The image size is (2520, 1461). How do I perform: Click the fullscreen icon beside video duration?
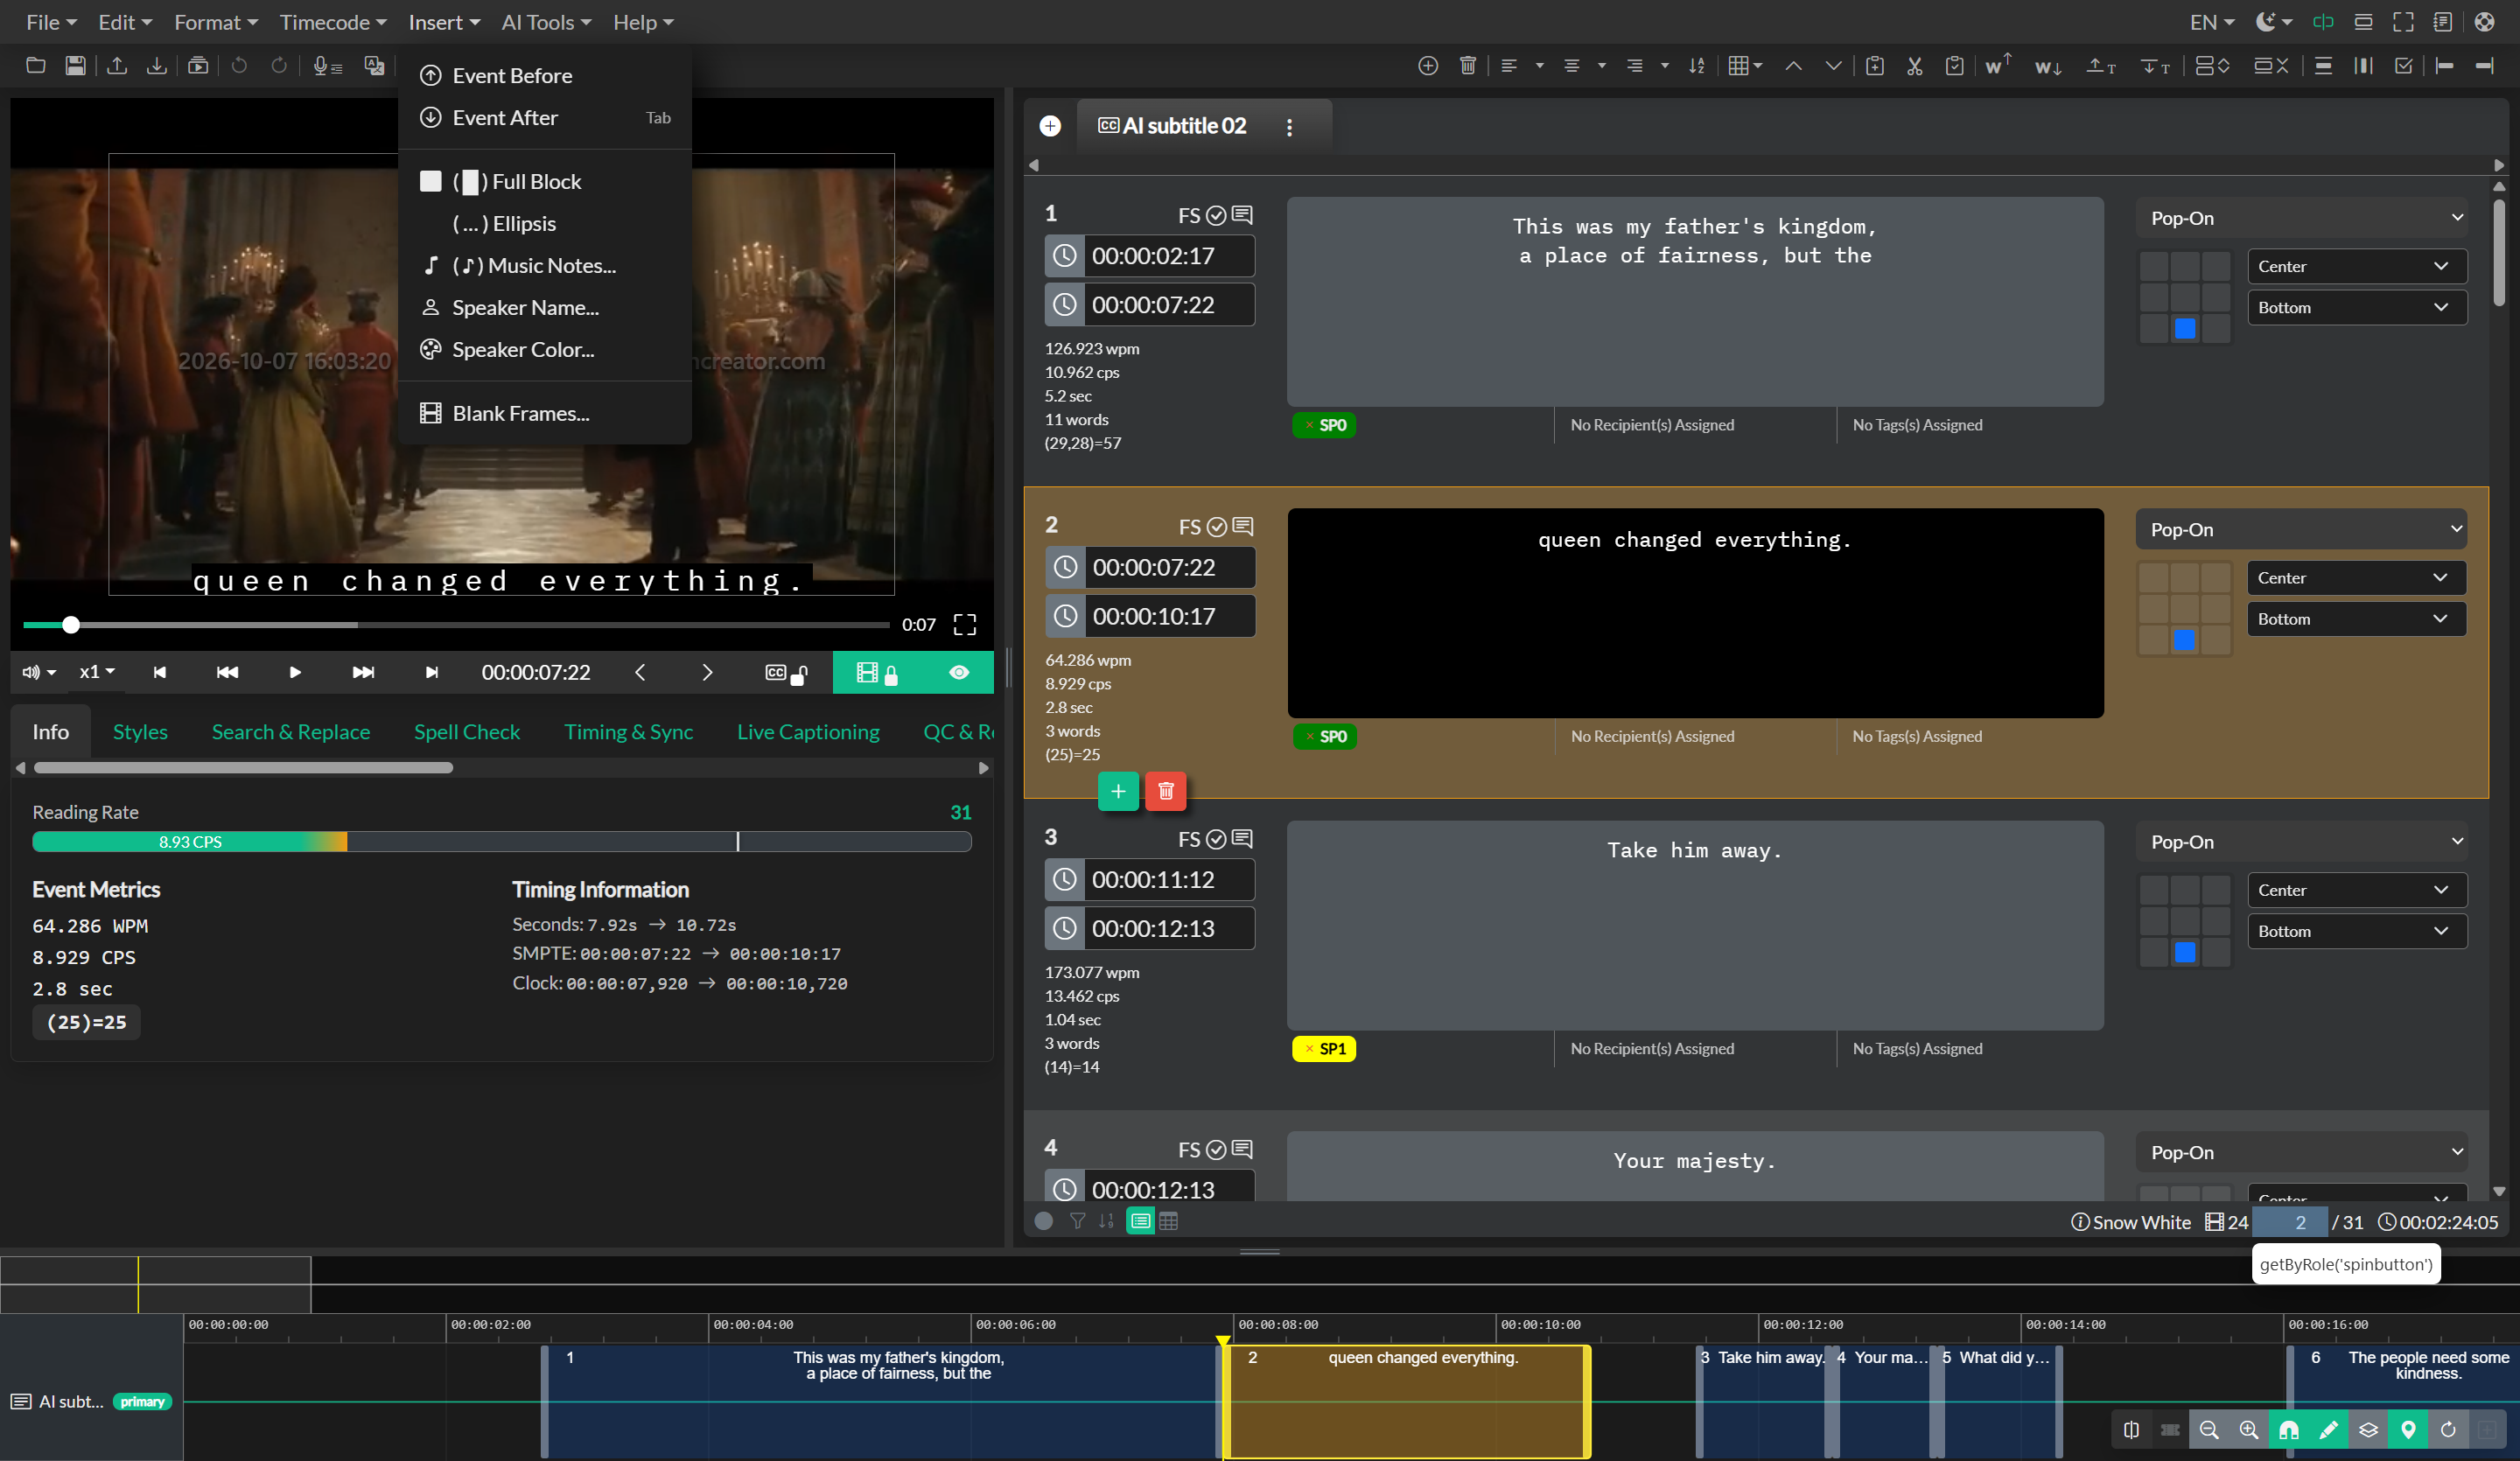click(964, 624)
